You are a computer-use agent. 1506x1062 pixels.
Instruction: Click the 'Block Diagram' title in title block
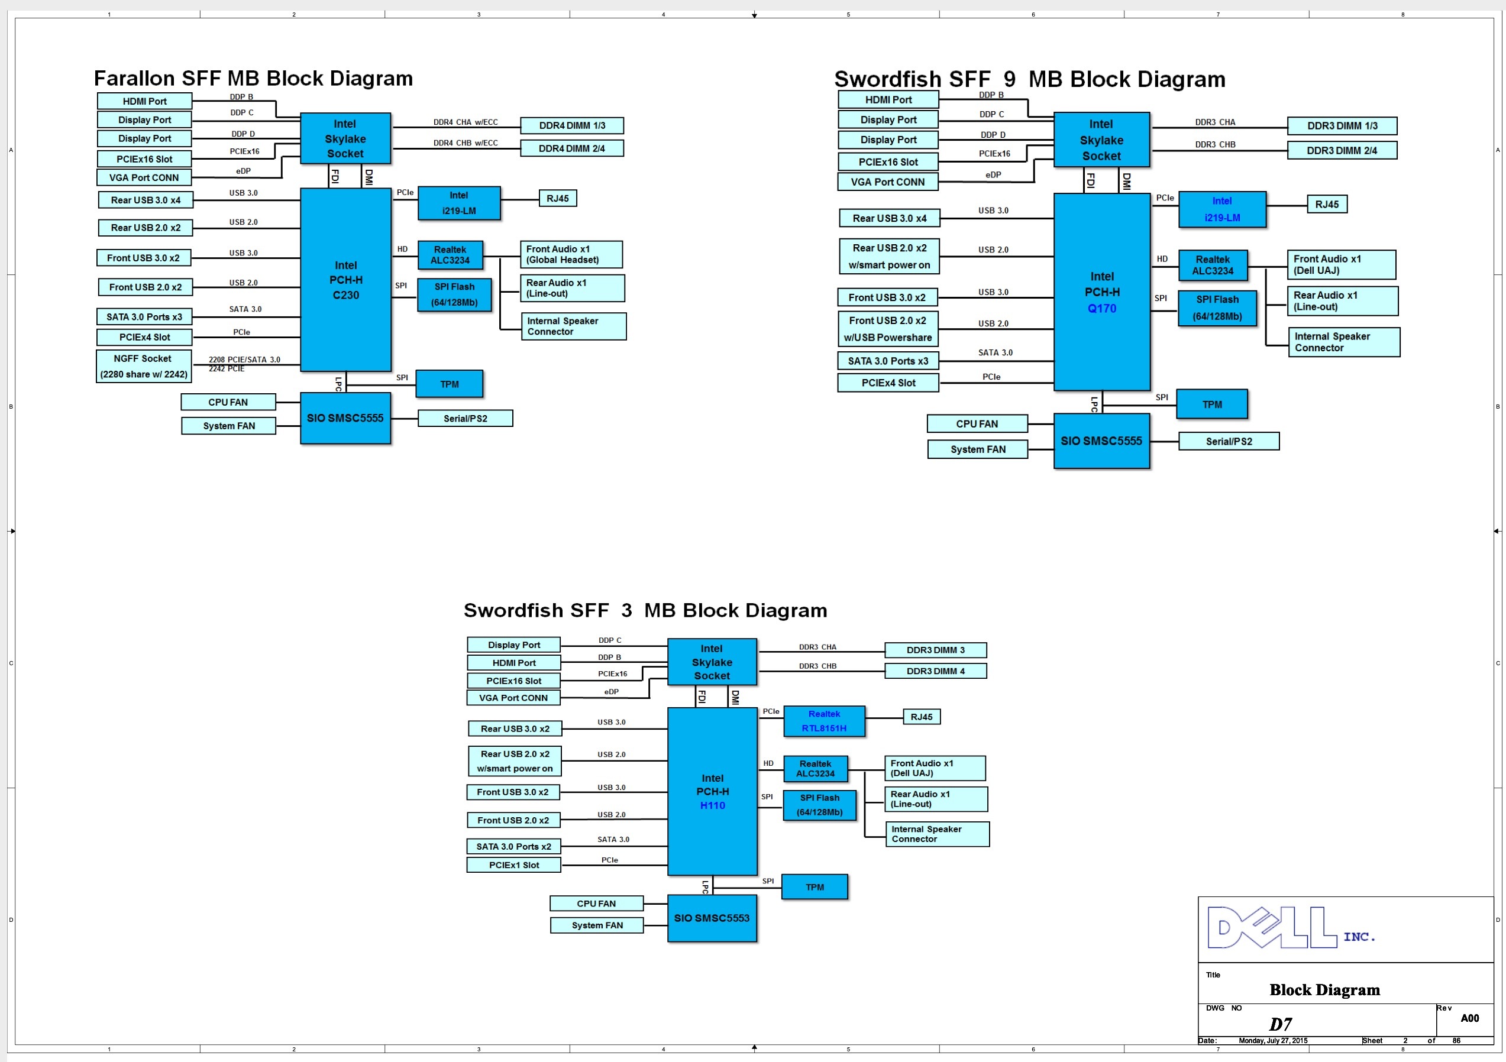(1325, 990)
